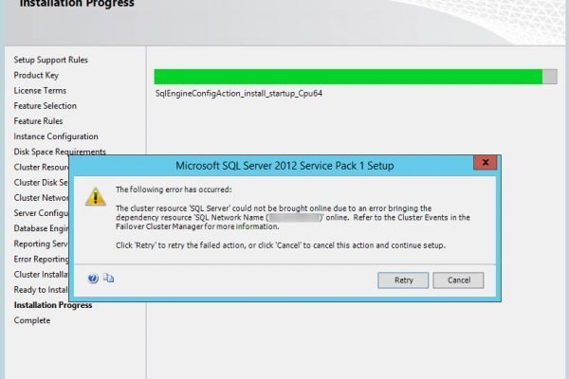Open Instance Configuration step
This screenshot has height=379, width=569.
coord(56,136)
